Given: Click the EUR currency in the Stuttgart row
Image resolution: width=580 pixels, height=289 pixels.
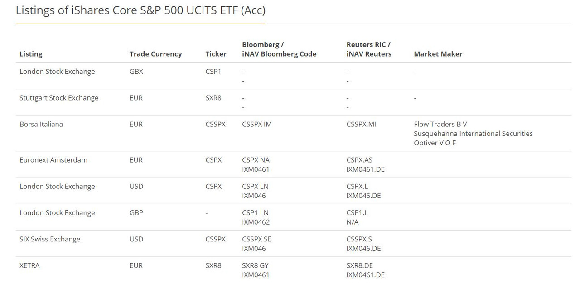Looking at the screenshot, I should point(136,98).
